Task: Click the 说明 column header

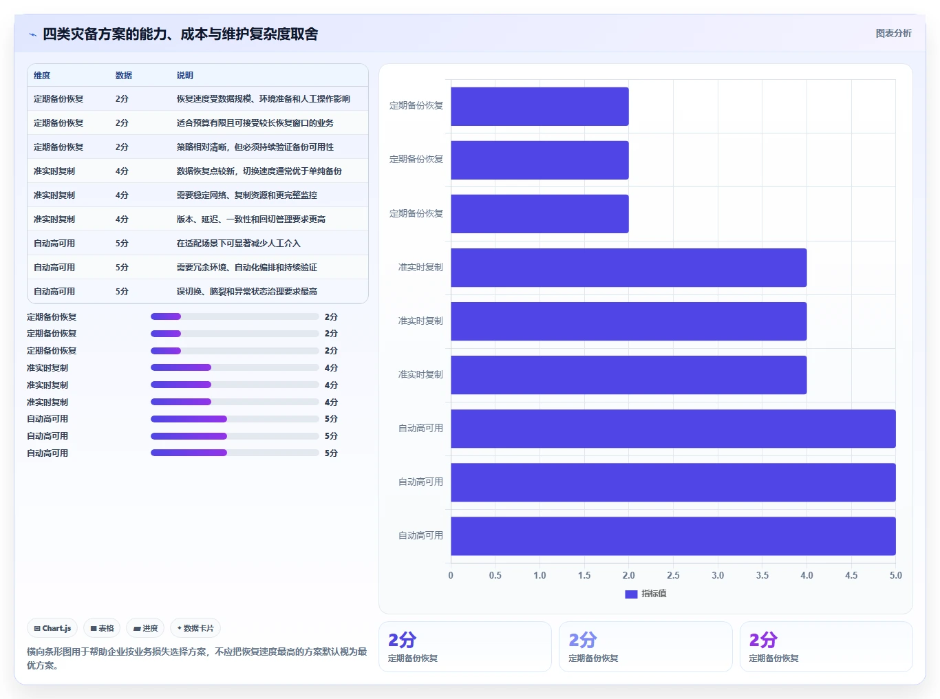Action: 185,76
